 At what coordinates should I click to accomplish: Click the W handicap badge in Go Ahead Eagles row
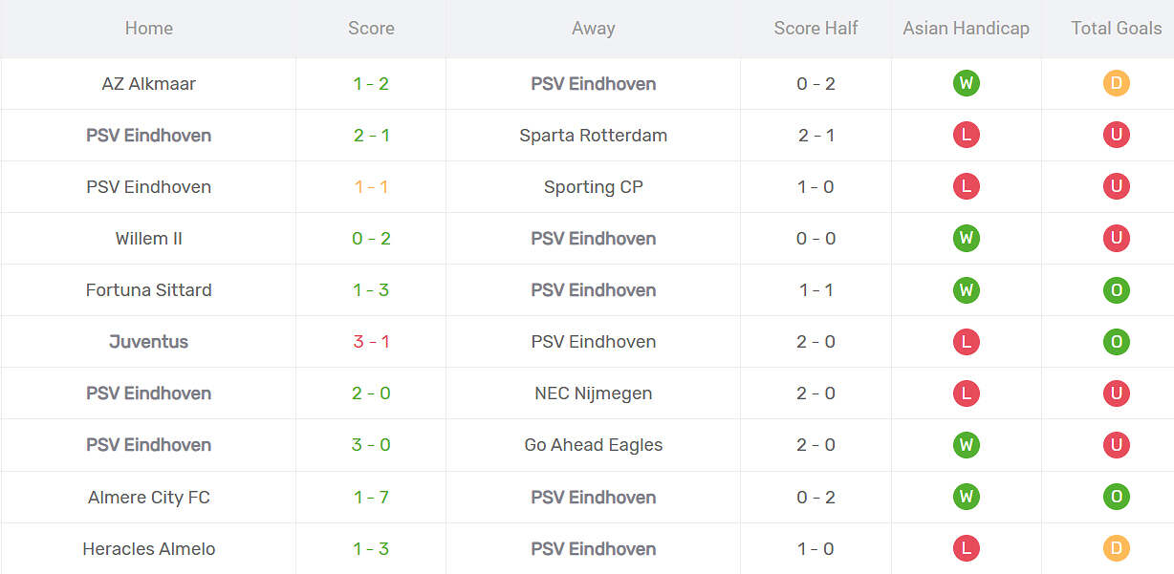966,444
